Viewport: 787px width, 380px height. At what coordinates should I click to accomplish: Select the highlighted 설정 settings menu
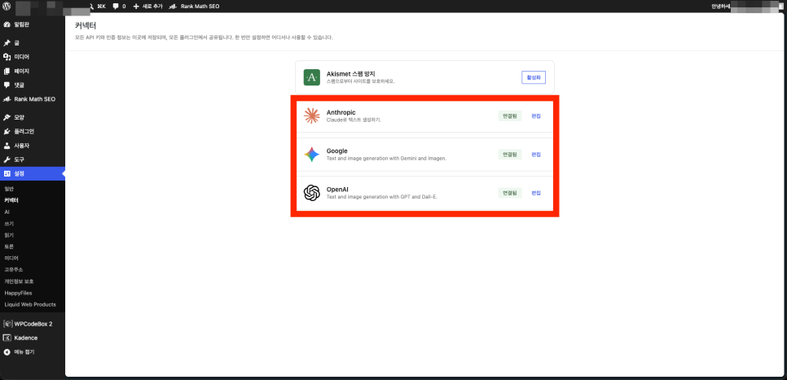pyautogui.click(x=32, y=173)
